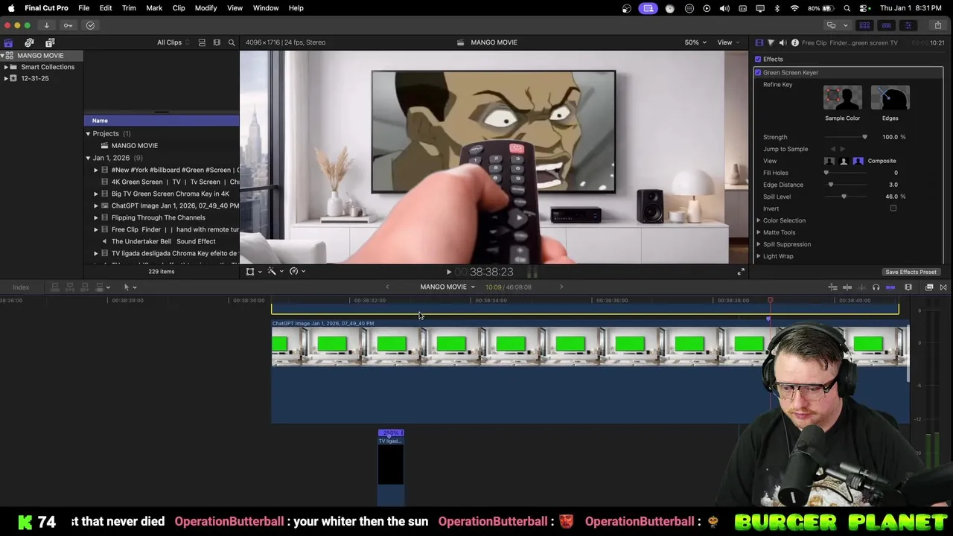This screenshot has height=536, width=953.
Task: Toggle the Inspector panel visibility button
Action: coord(908,25)
